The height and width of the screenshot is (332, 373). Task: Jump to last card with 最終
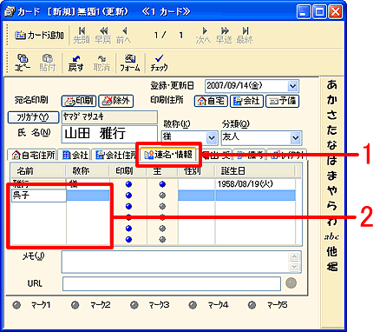click(x=245, y=36)
